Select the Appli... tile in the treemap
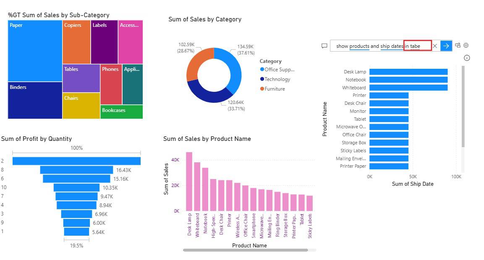 133,84
